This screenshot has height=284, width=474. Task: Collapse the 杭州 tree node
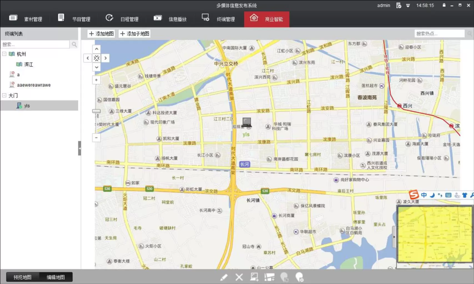point(4,54)
